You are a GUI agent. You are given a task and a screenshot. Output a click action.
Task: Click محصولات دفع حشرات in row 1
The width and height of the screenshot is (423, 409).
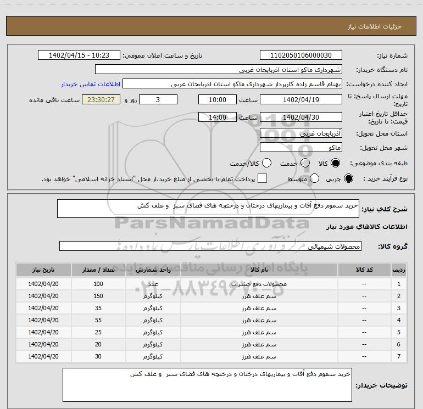coord(259,284)
